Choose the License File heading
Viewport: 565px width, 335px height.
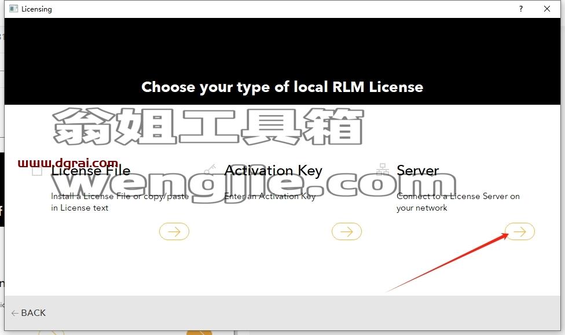[90, 170]
